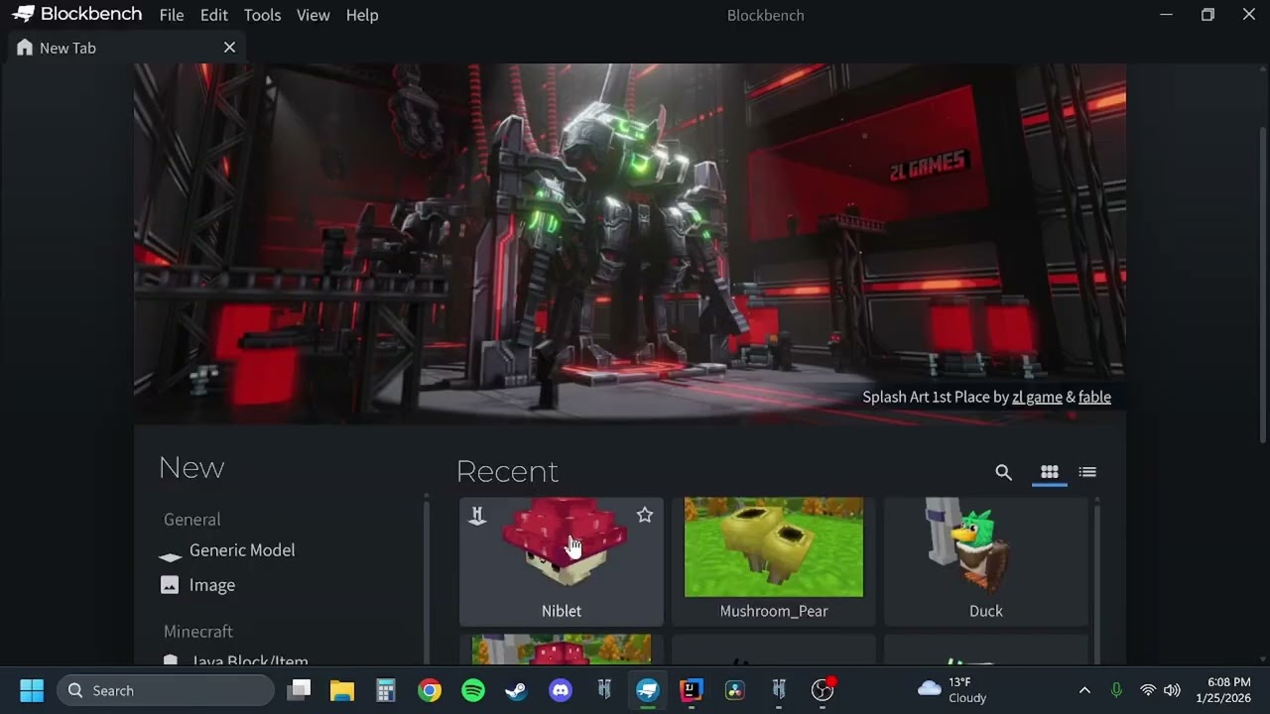Switch recent models to grid view
Screen dimensions: 1270x714
(1050, 472)
